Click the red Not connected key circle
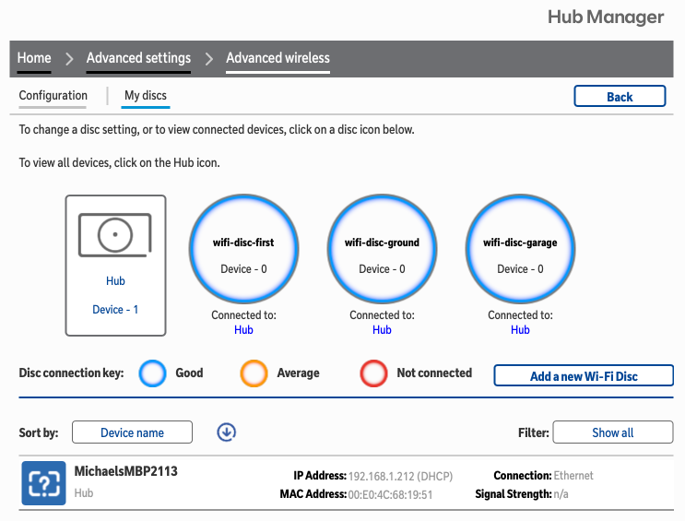This screenshot has width=685, height=521. pos(373,373)
